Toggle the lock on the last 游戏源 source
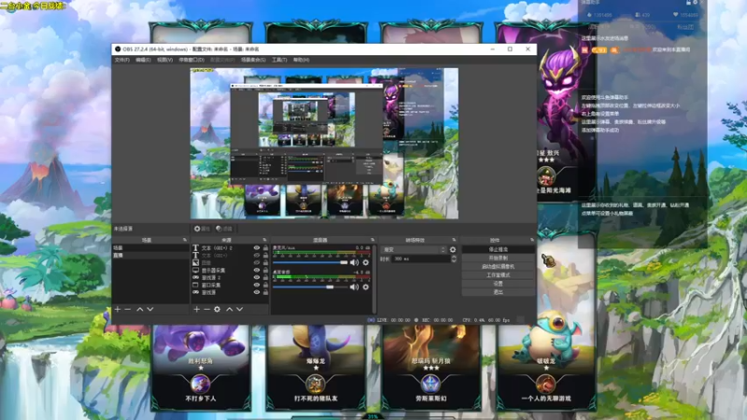This screenshot has width=747, height=420. point(265,292)
